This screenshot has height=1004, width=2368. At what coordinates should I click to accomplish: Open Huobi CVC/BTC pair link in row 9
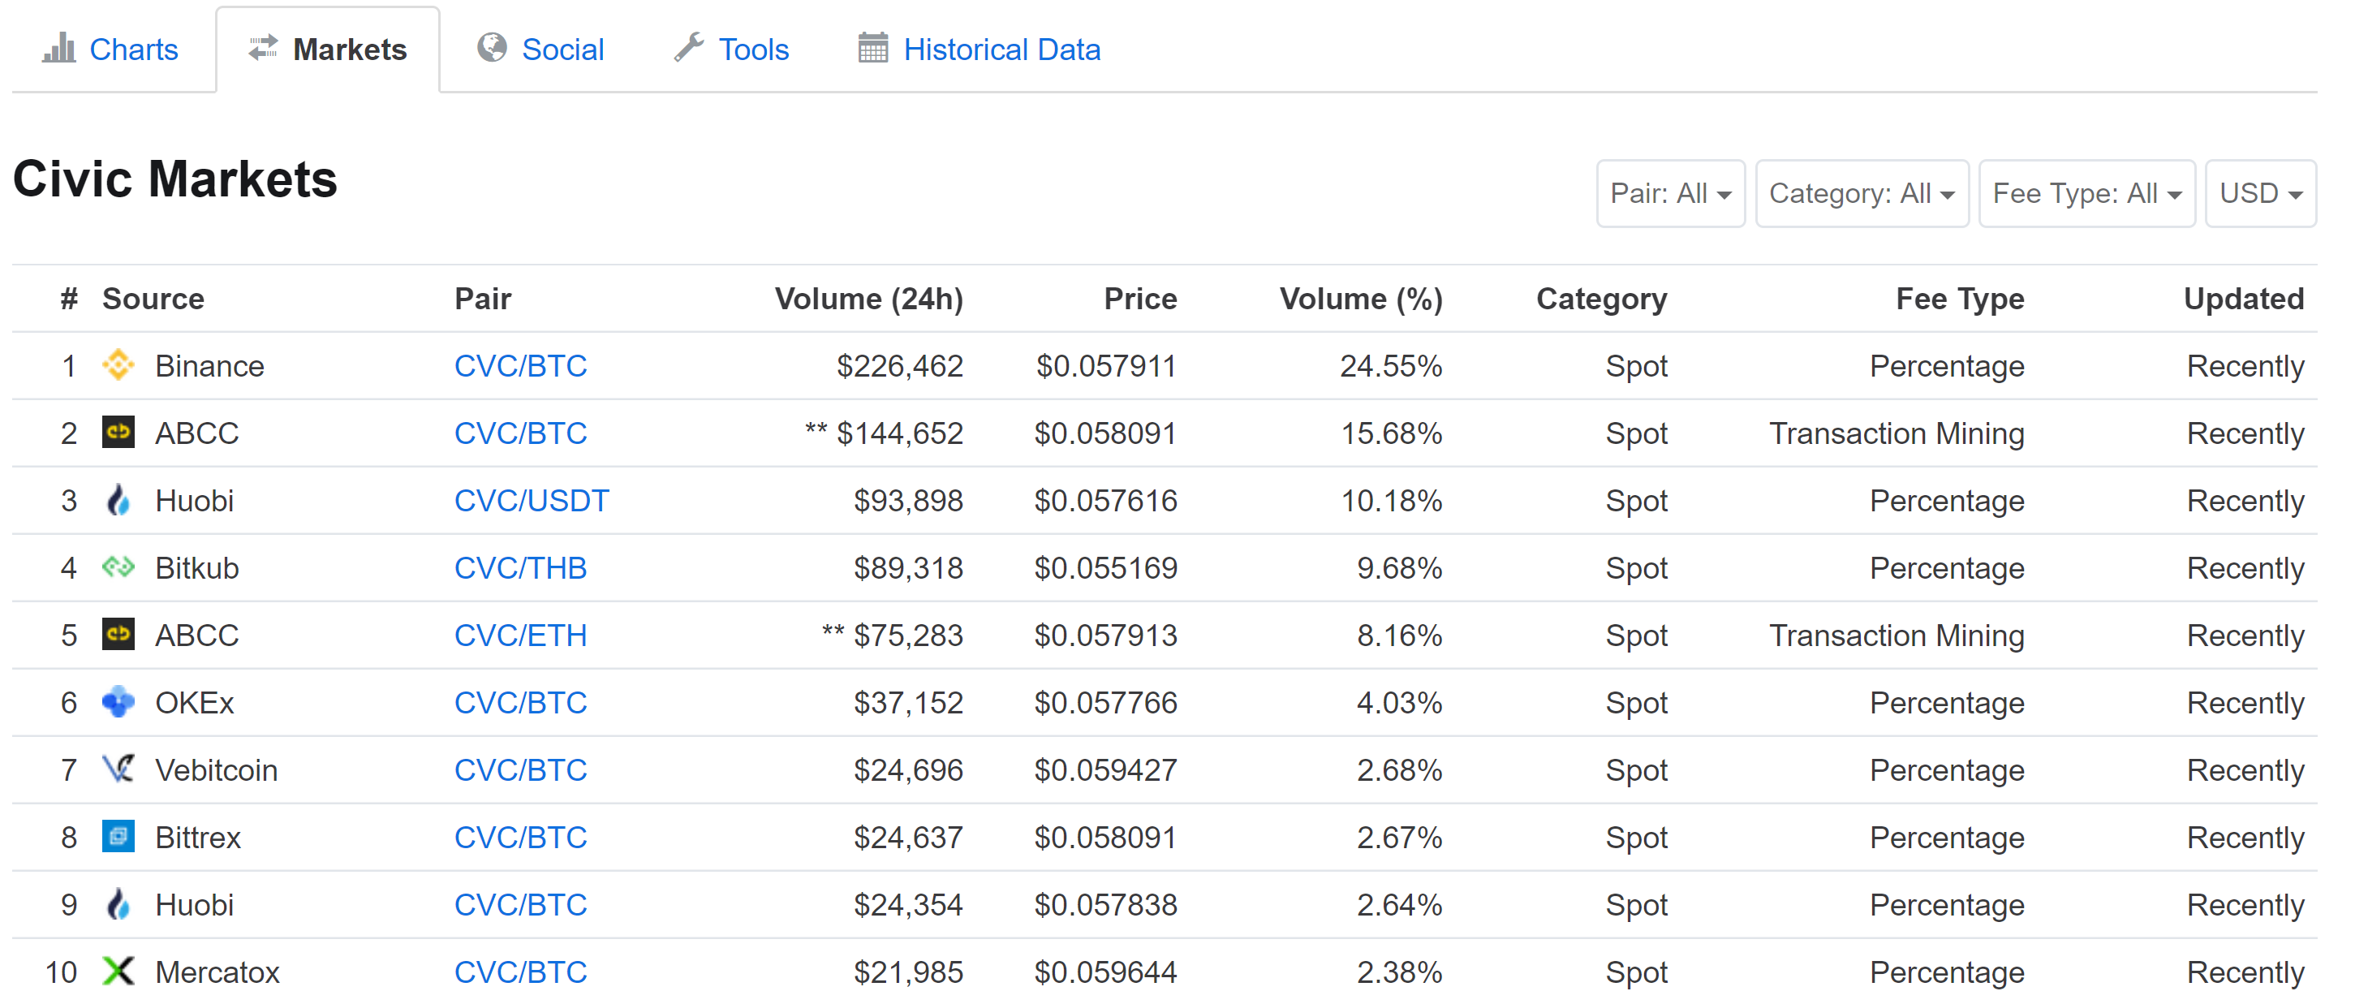click(520, 905)
